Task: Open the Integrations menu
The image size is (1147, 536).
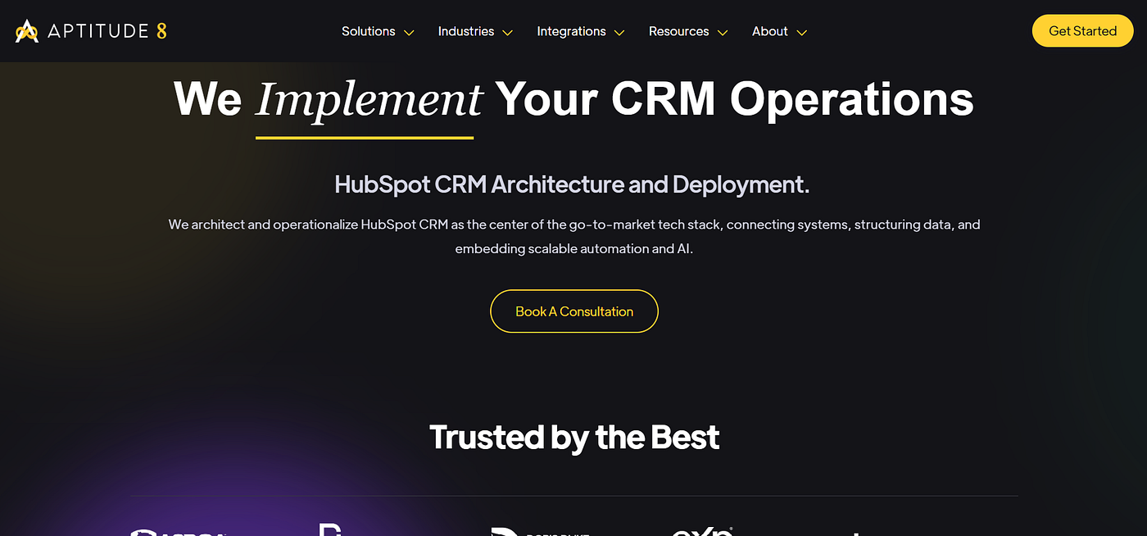Action: tap(571, 31)
